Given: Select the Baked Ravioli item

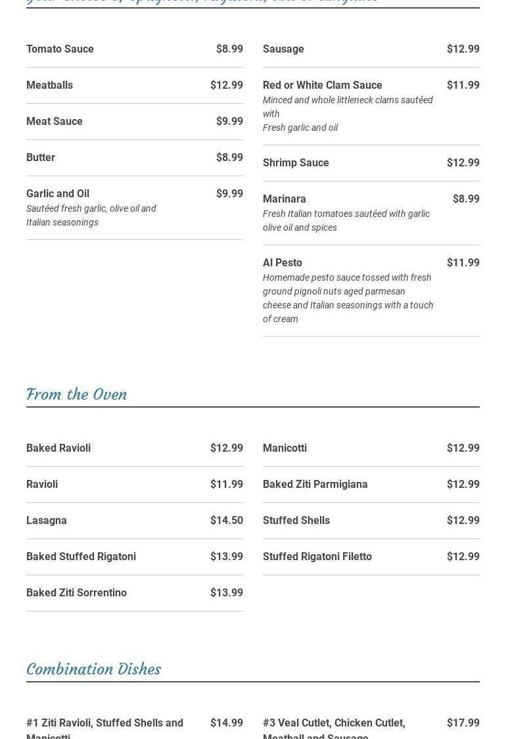Looking at the screenshot, I should tap(58, 448).
